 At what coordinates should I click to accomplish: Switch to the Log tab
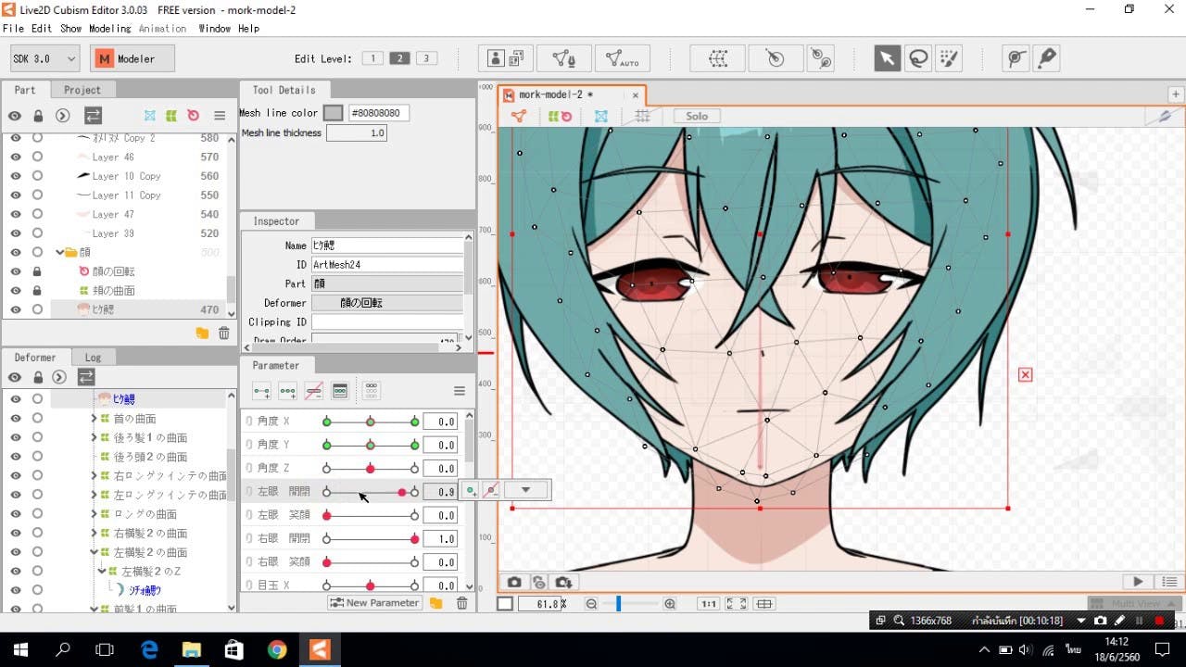coord(93,358)
